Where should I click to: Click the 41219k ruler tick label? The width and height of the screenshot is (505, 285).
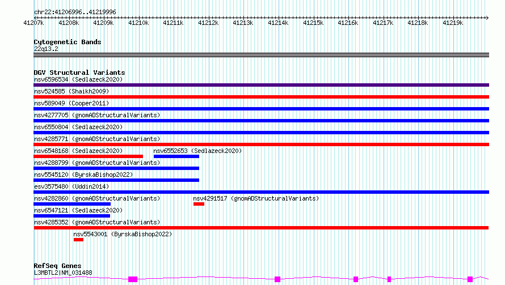[x=453, y=23]
